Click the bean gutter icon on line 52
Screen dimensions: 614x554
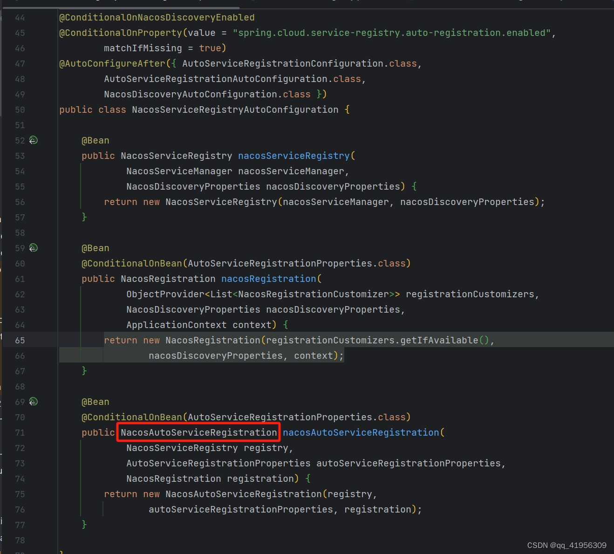pyautogui.click(x=34, y=140)
